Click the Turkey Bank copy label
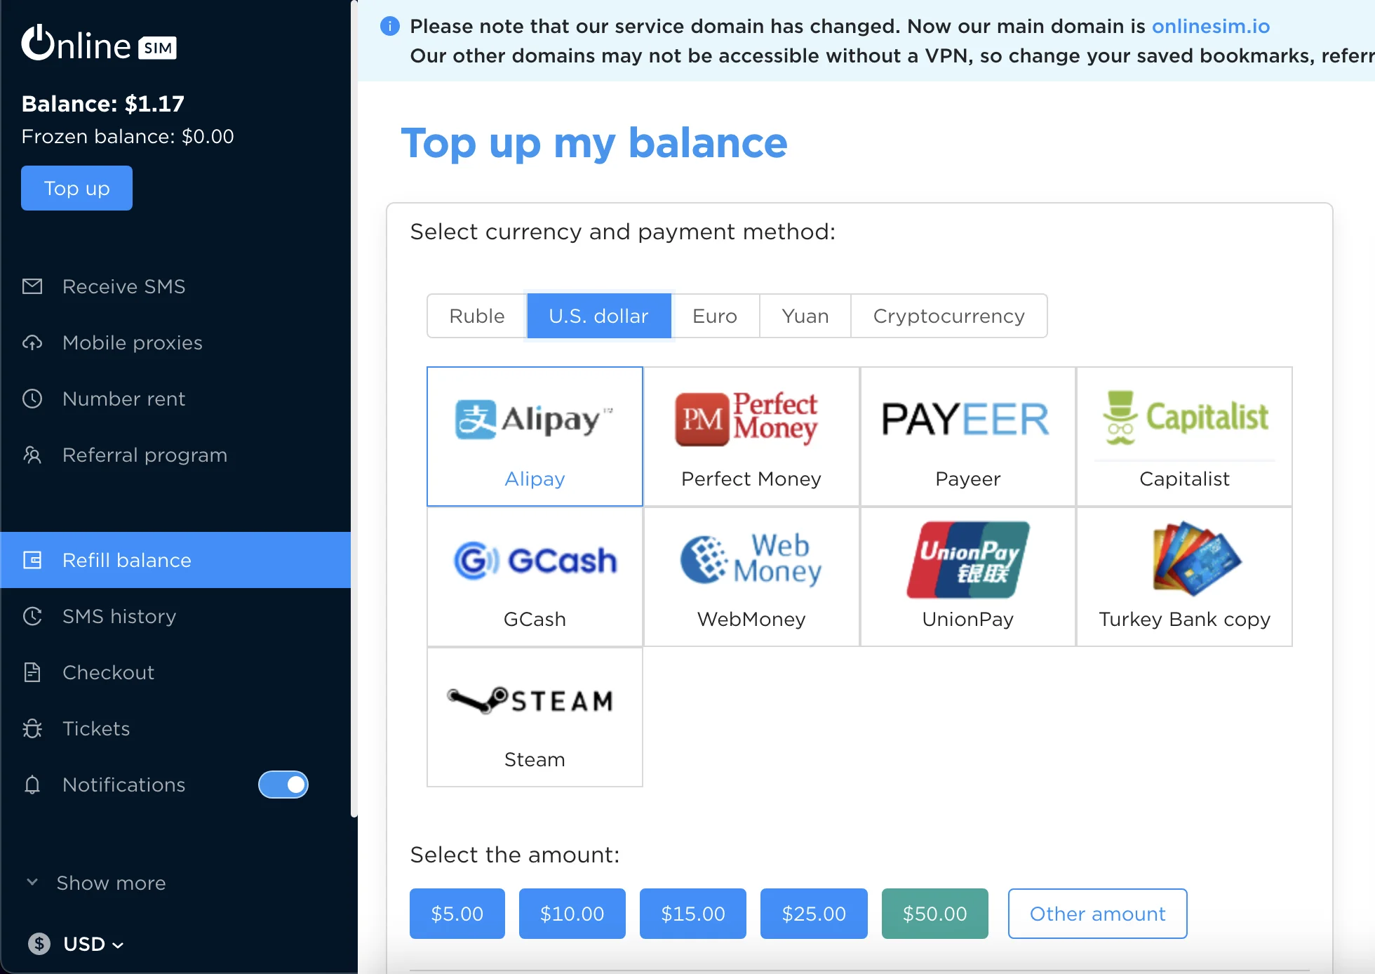Image resolution: width=1375 pixels, height=974 pixels. point(1185,619)
